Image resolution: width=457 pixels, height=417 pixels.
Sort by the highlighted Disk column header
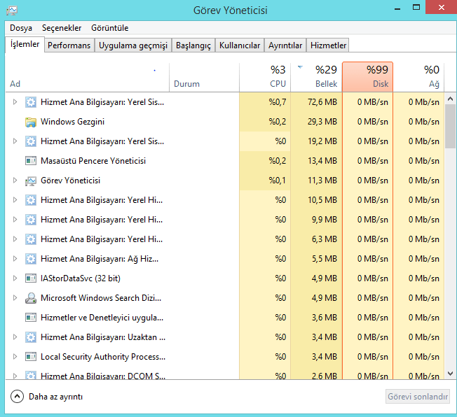pos(368,77)
